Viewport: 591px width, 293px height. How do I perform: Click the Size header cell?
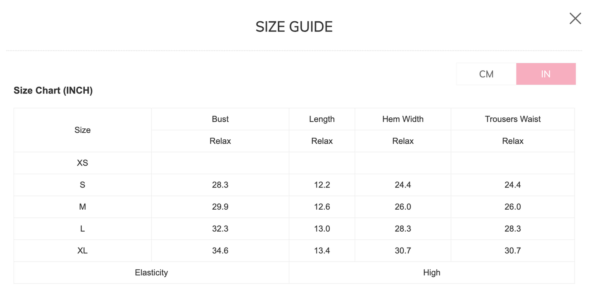[x=82, y=130]
